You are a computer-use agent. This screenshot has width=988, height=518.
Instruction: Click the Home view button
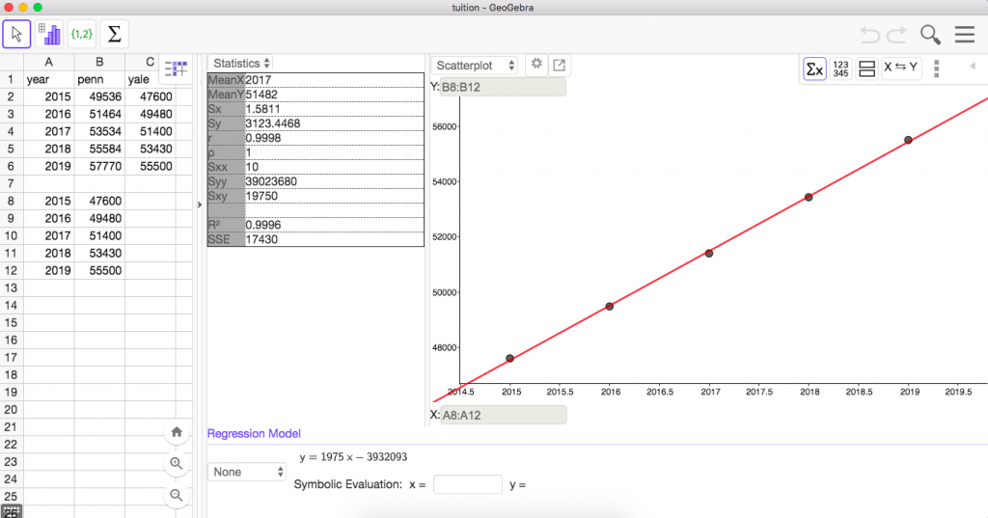177,432
